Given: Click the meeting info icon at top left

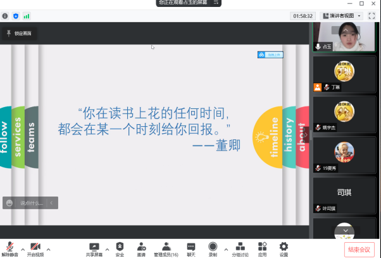Looking at the screenshot, I should (x=5, y=15).
